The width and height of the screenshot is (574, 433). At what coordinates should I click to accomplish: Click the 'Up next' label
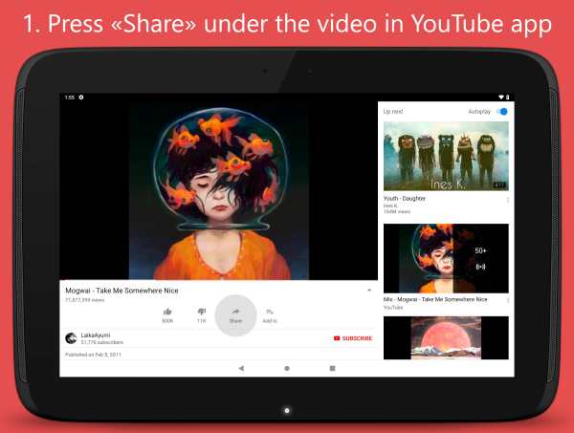coord(393,111)
